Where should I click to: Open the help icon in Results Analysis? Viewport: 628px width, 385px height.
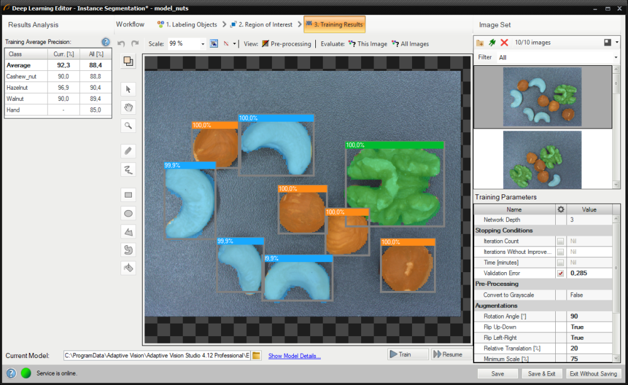[x=106, y=42]
